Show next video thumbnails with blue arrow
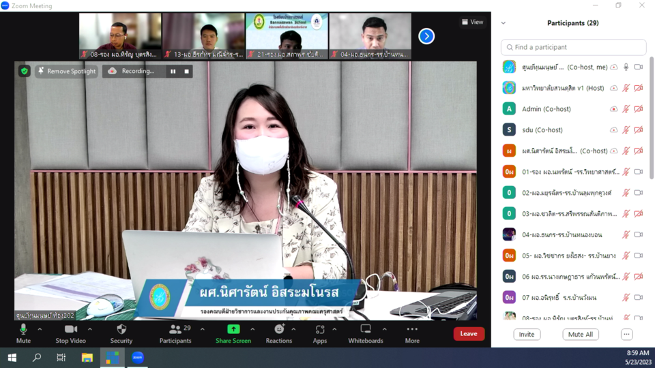This screenshot has height=368, width=655. [426, 36]
